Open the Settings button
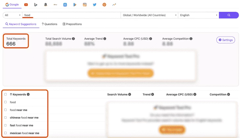Screen dimensions: 240x138 point(226,40)
